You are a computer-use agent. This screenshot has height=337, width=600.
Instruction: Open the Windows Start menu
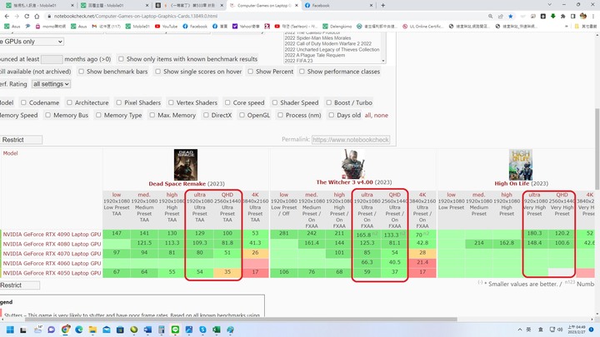(10, 330)
